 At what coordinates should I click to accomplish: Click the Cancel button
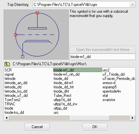[x=37, y=127]
